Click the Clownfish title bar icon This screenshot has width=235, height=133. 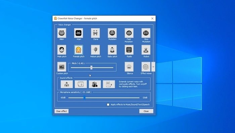point(55,18)
